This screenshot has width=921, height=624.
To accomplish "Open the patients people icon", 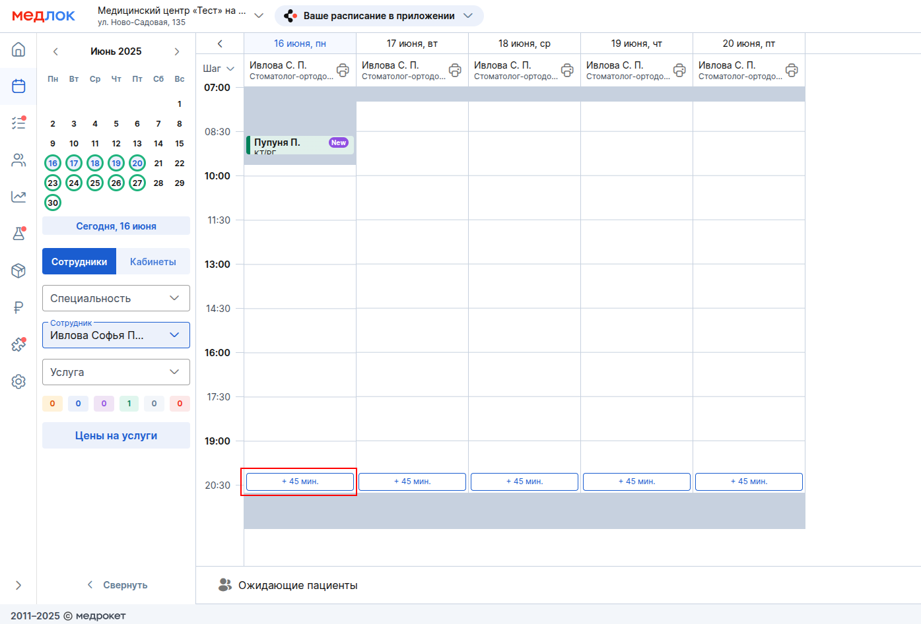I will (x=18, y=160).
